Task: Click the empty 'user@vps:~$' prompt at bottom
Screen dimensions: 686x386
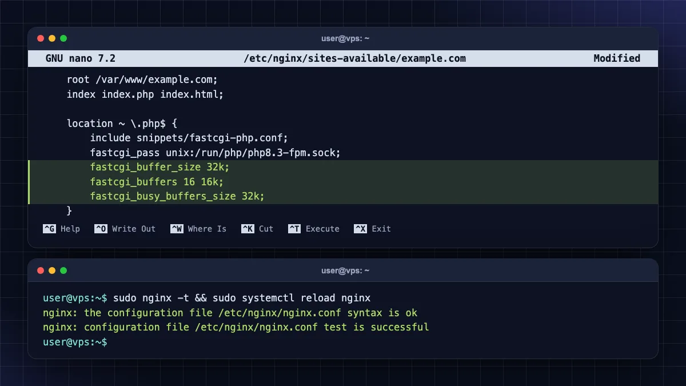Action: tap(75, 342)
